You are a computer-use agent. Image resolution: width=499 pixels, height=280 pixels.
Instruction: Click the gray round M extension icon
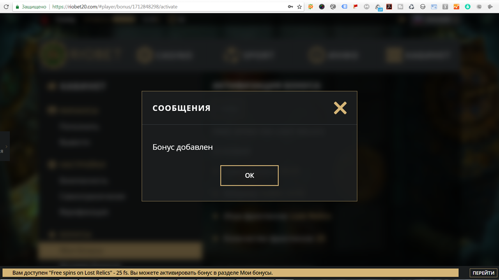point(367,7)
